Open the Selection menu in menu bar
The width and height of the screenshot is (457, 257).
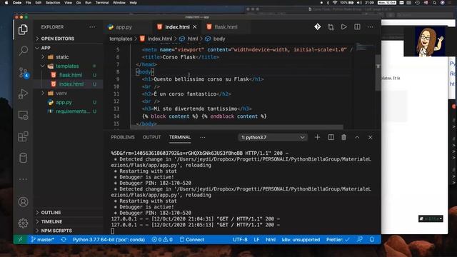click(x=53, y=3)
